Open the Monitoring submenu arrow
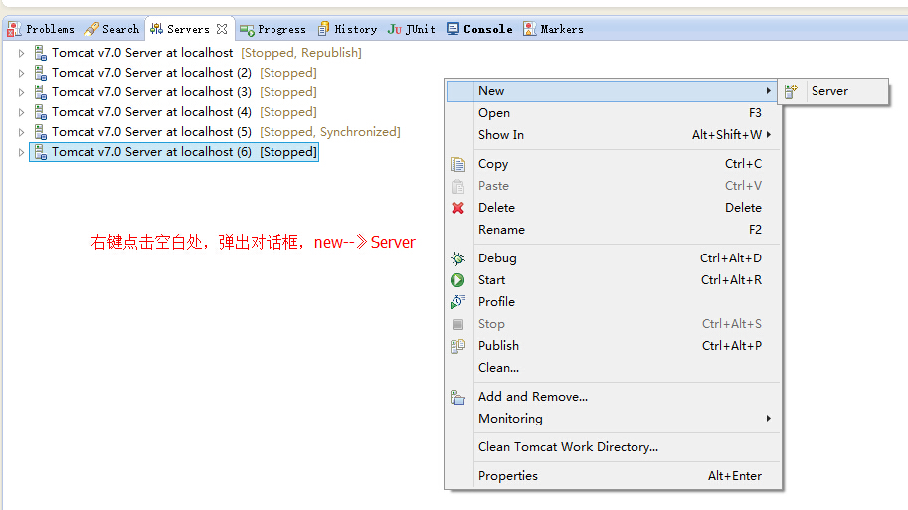 pos(769,418)
